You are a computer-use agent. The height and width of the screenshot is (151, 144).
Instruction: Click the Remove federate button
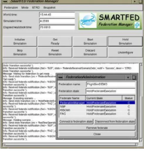click(x=97, y=128)
